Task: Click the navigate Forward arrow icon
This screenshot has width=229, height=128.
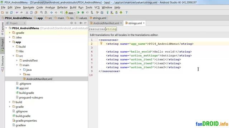Action: coord(56,13)
